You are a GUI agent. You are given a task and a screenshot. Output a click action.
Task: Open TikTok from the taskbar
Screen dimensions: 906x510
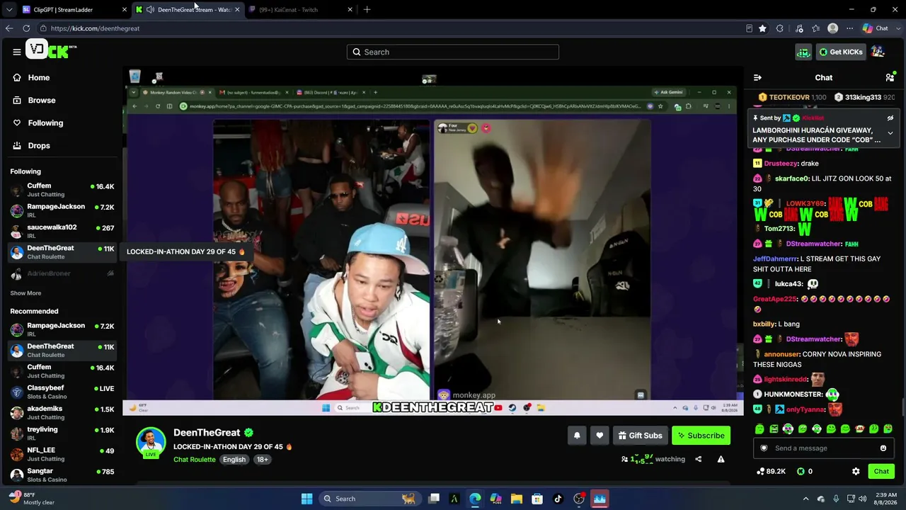click(x=558, y=499)
